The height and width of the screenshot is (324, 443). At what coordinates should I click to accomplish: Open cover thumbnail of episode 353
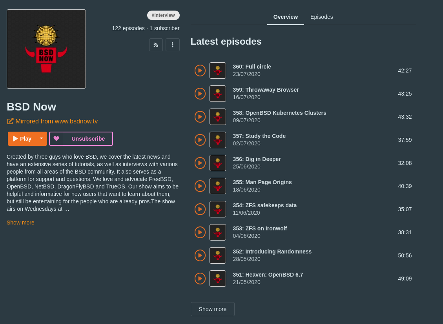(217, 232)
